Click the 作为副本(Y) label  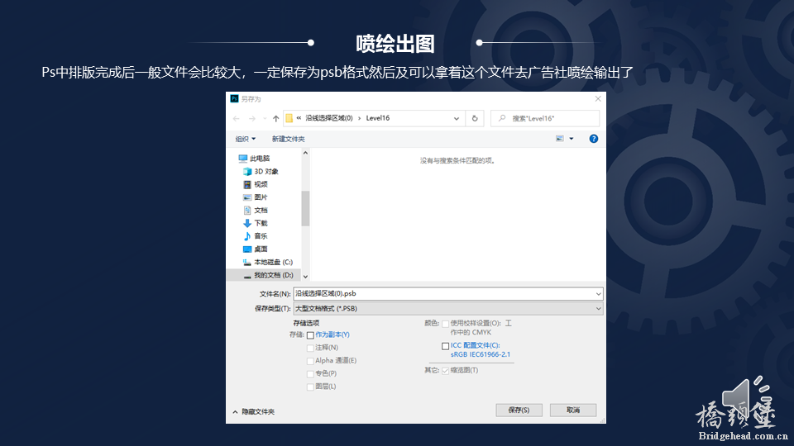pyautogui.click(x=332, y=334)
